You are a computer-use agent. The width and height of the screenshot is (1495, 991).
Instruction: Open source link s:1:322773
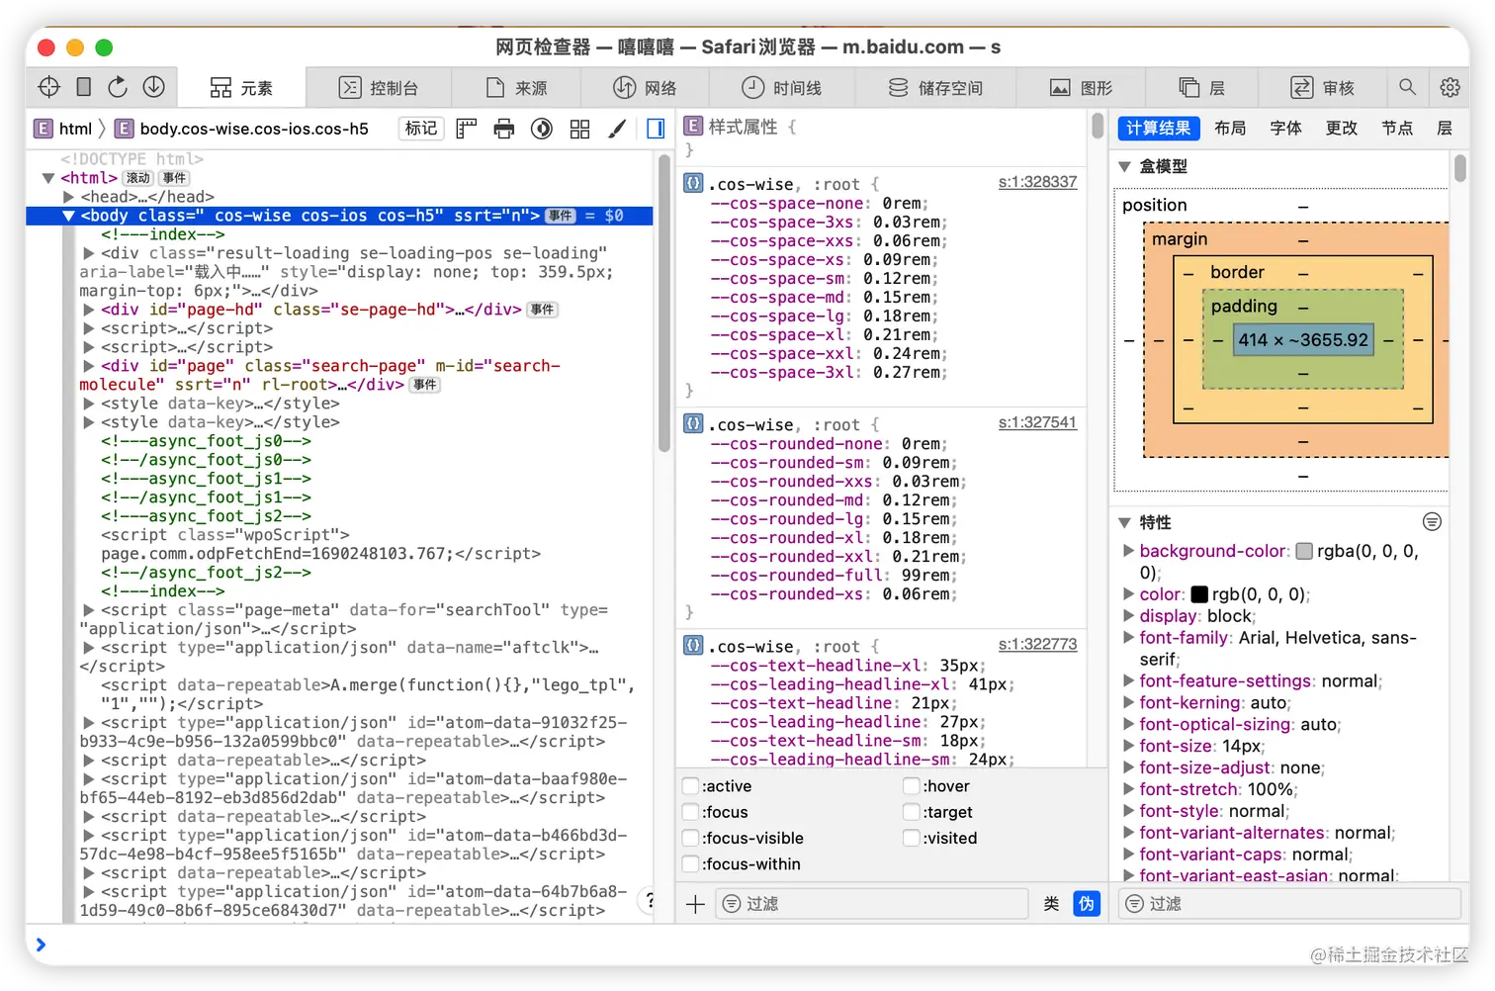pyautogui.click(x=1037, y=644)
